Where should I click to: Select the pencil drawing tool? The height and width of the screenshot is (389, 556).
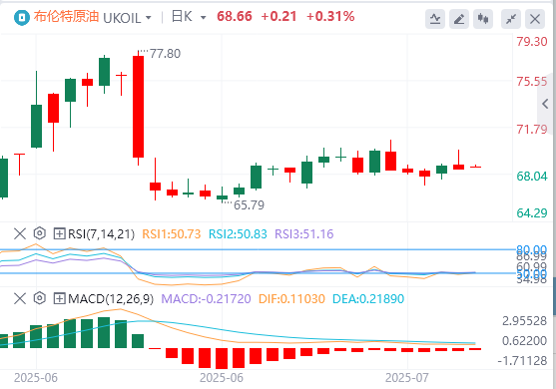coord(459,18)
